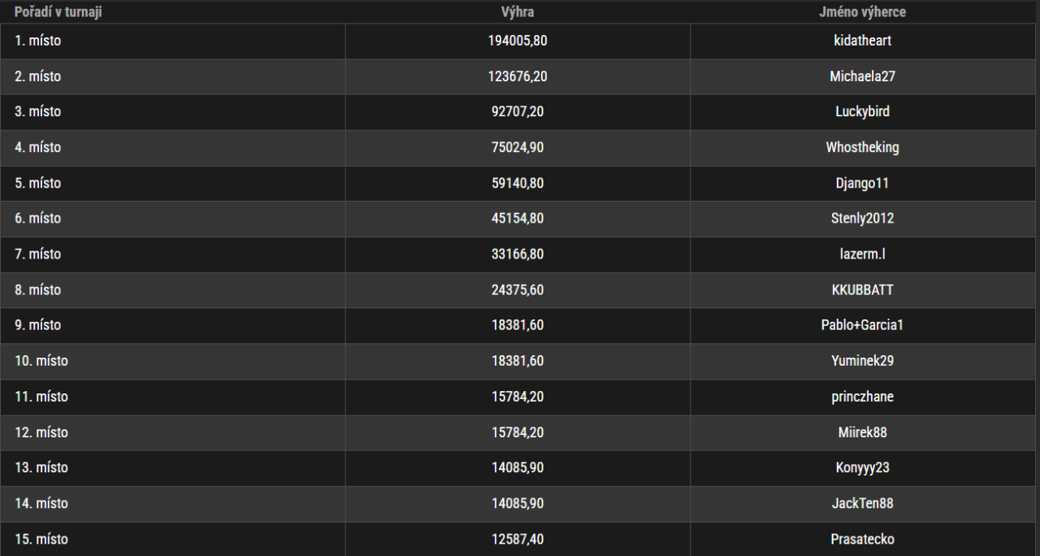Select player Django11
The height and width of the screenshot is (556, 1040).
click(x=862, y=183)
